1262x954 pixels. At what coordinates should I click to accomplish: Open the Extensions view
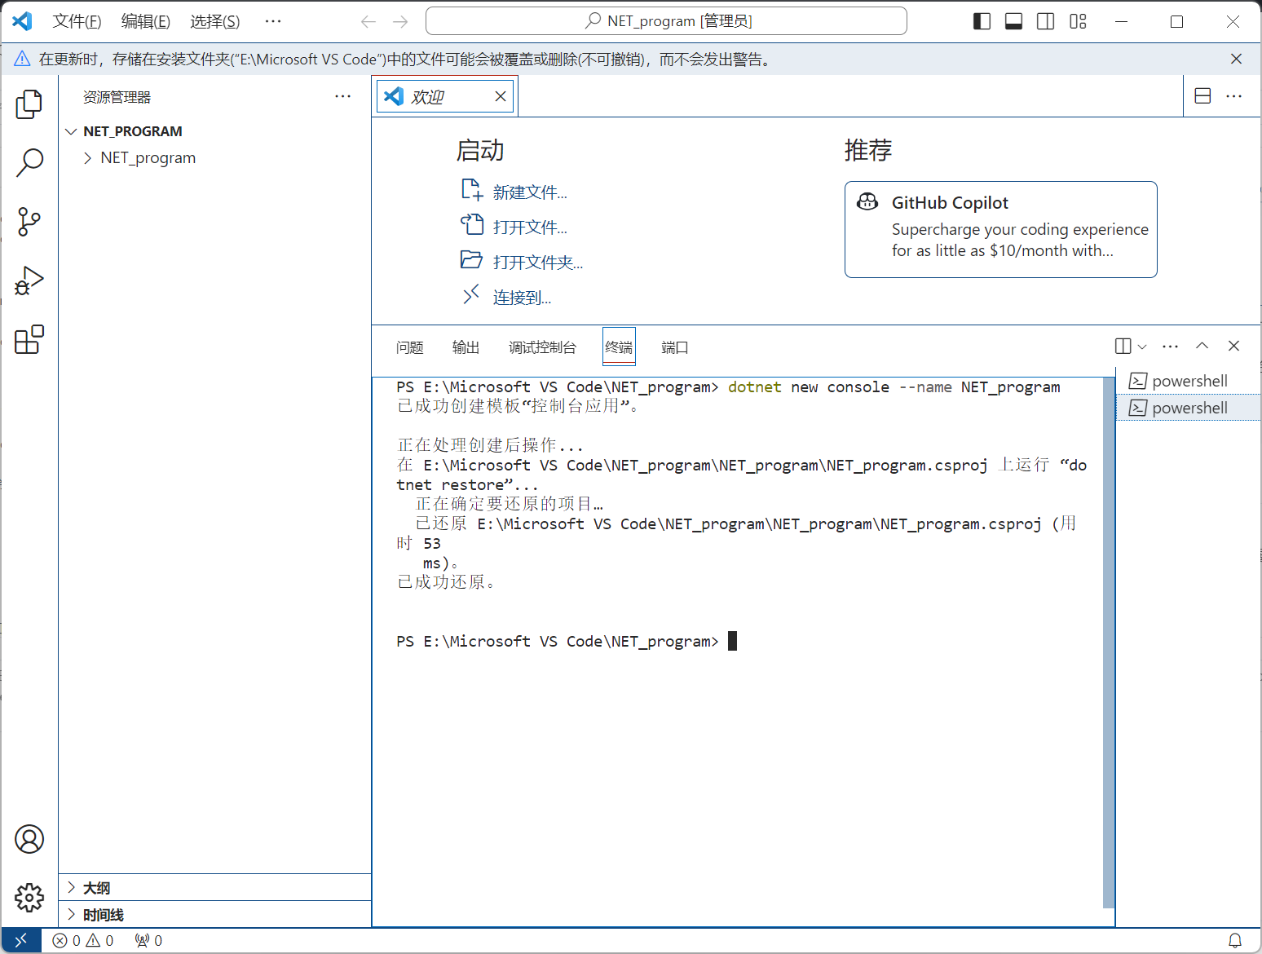click(29, 339)
